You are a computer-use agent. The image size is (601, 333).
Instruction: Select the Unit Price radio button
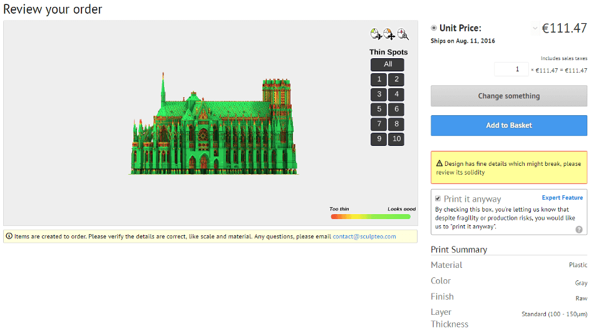433,28
